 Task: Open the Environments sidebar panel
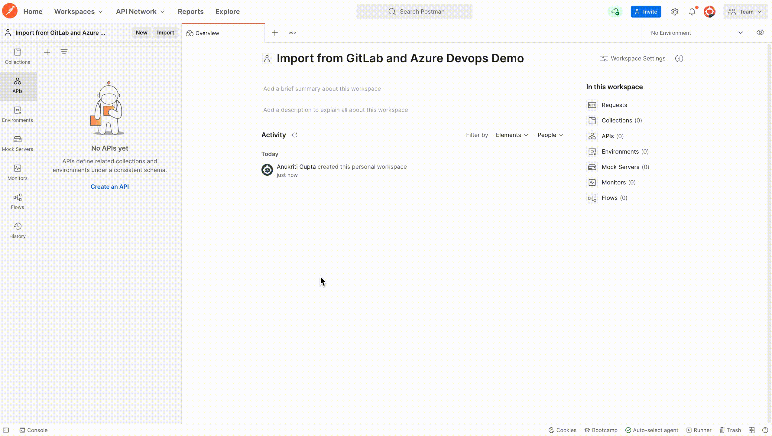pyautogui.click(x=17, y=114)
